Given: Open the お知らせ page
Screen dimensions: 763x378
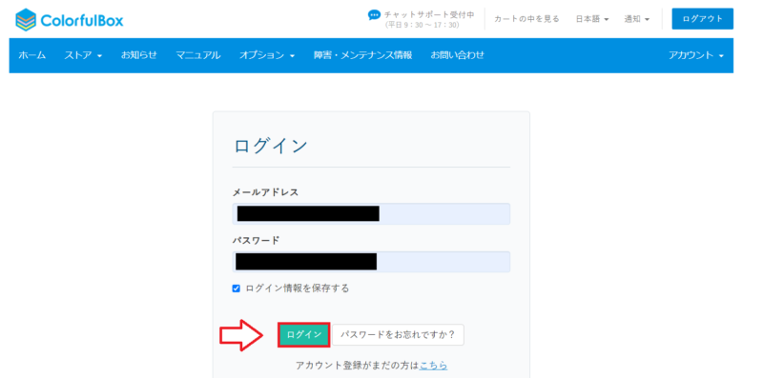Looking at the screenshot, I should [139, 55].
